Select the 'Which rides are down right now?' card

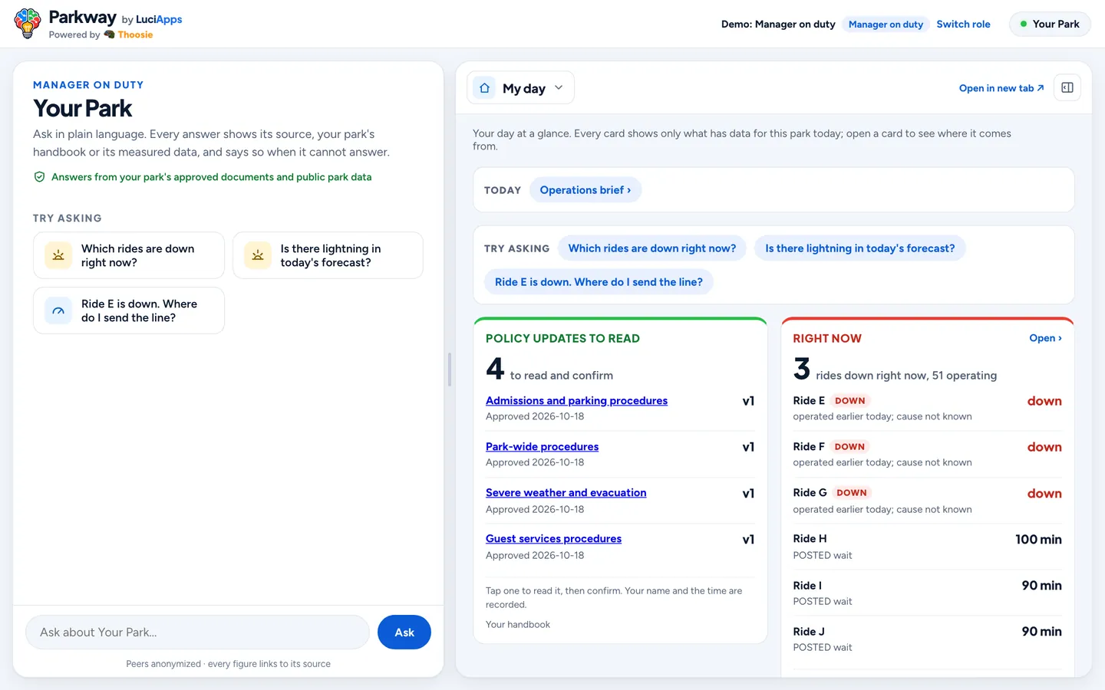tap(129, 255)
